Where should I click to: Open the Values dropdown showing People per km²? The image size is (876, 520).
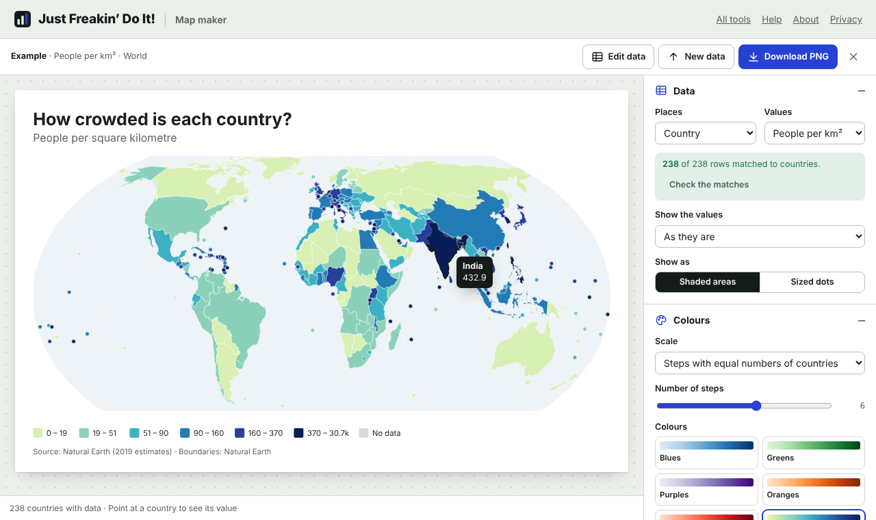pos(814,133)
